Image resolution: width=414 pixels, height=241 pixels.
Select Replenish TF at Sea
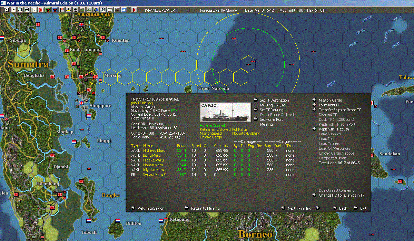point(334,129)
